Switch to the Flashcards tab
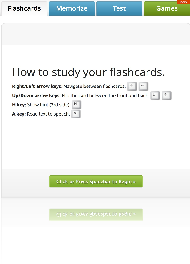 tap(24, 8)
